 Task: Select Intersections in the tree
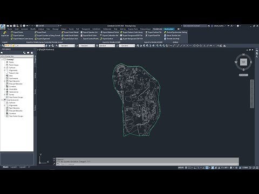13,92
